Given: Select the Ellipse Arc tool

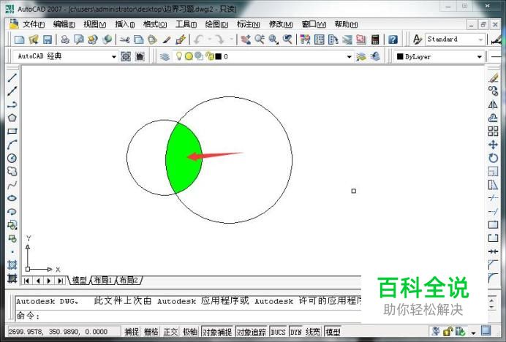Looking at the screenshot, I should coord(12,212).
